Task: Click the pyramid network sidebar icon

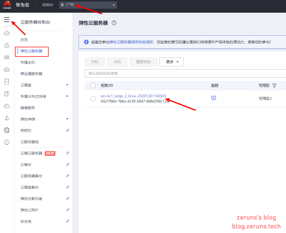Action: [x=7, y=118]
